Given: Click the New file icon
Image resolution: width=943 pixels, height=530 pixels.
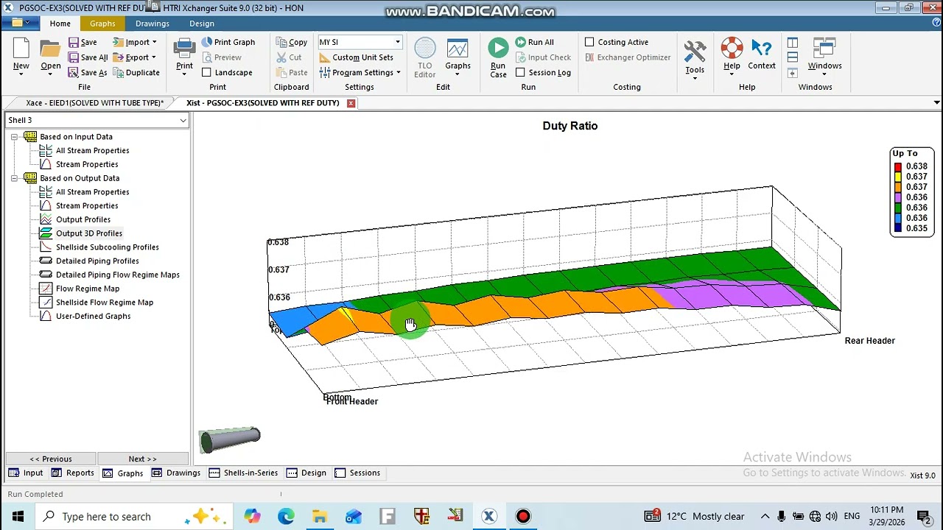Looking at the screenshot, I should coord(21,49).
